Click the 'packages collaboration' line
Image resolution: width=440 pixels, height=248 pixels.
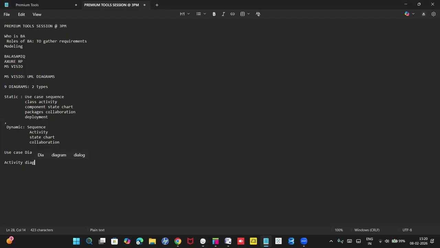pyautogui.click(x=50, y=112)
